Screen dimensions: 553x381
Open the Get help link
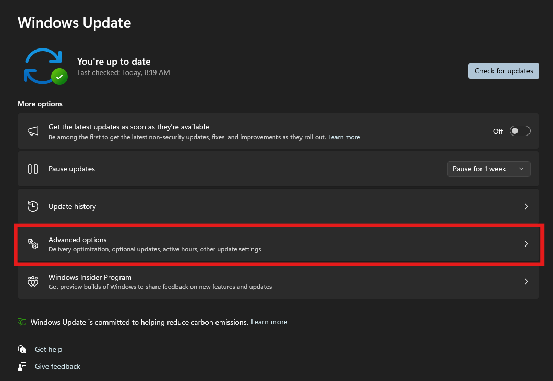[49, 349]
